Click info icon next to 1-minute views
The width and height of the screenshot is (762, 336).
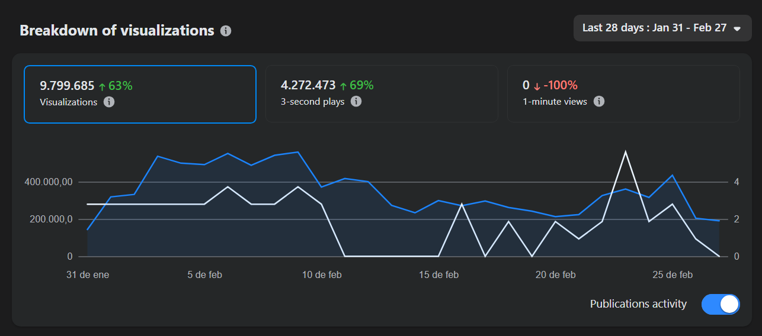(599, 101)
